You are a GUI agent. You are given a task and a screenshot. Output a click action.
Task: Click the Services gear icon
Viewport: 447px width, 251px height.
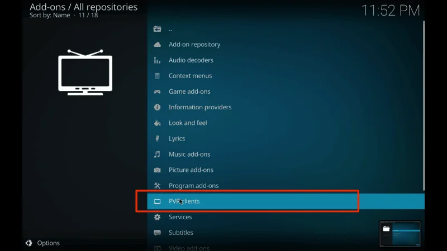(x=157, y=217)
